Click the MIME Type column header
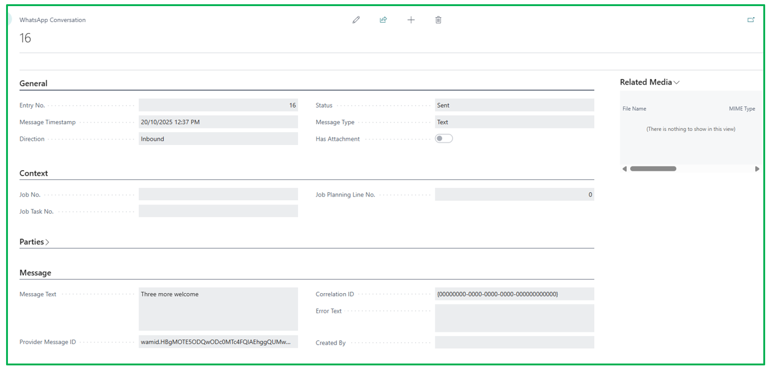770x369 pixels. pos(742,109)
